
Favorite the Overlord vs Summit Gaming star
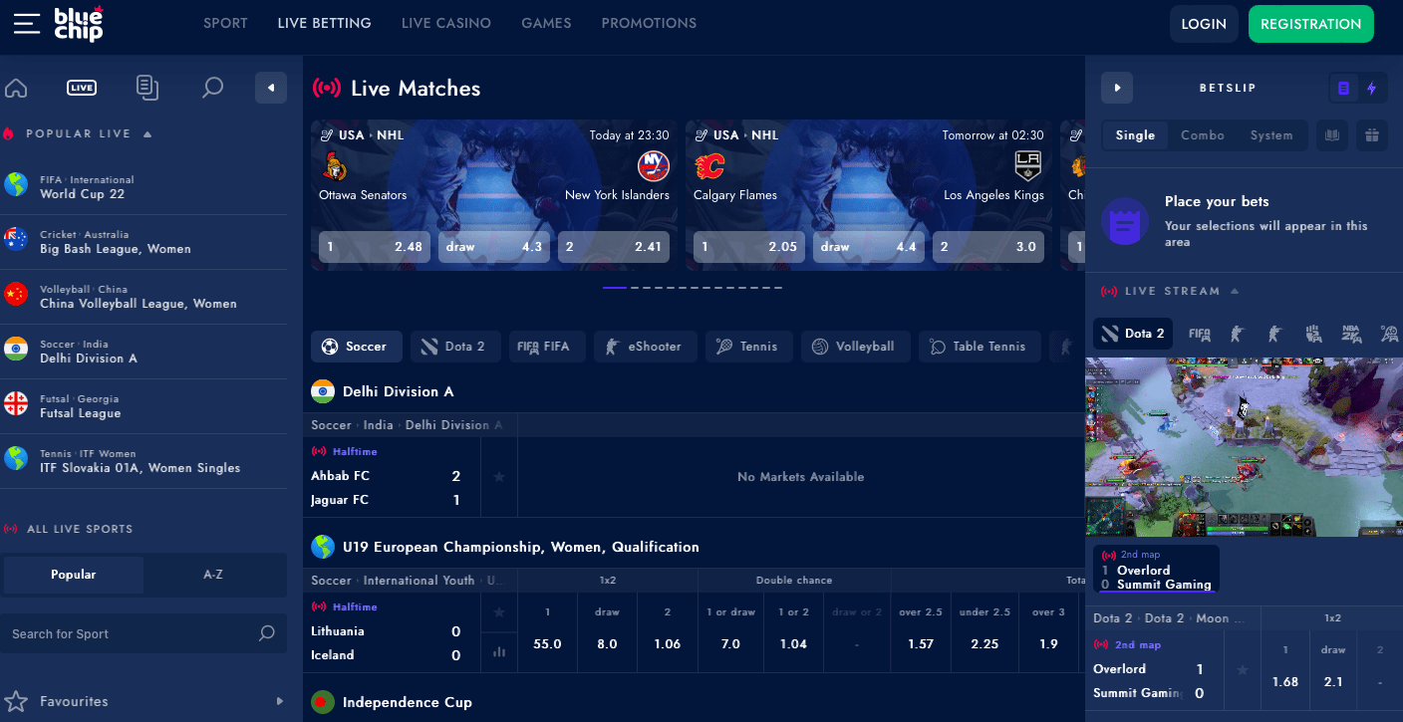[x=1243, y=670]
